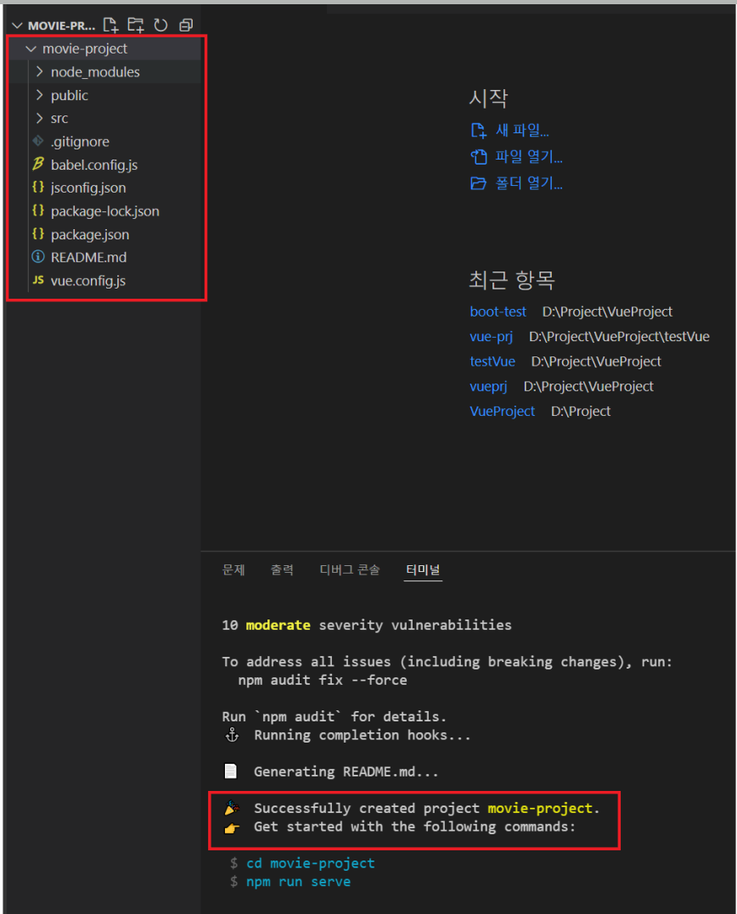737x914 pixels.
Task: Expand the src folder chevron
Action: tap(40, 118)
